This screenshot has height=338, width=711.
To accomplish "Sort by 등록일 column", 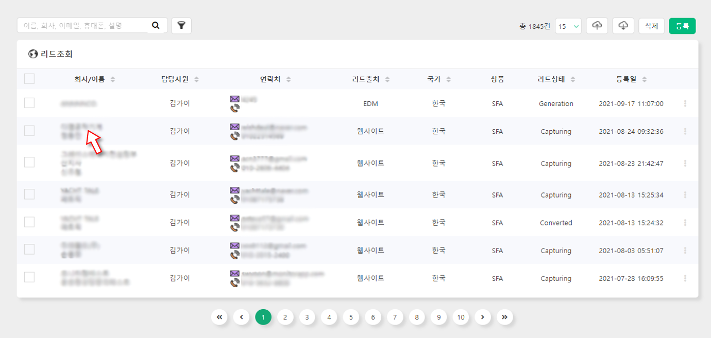I will 631,79.
